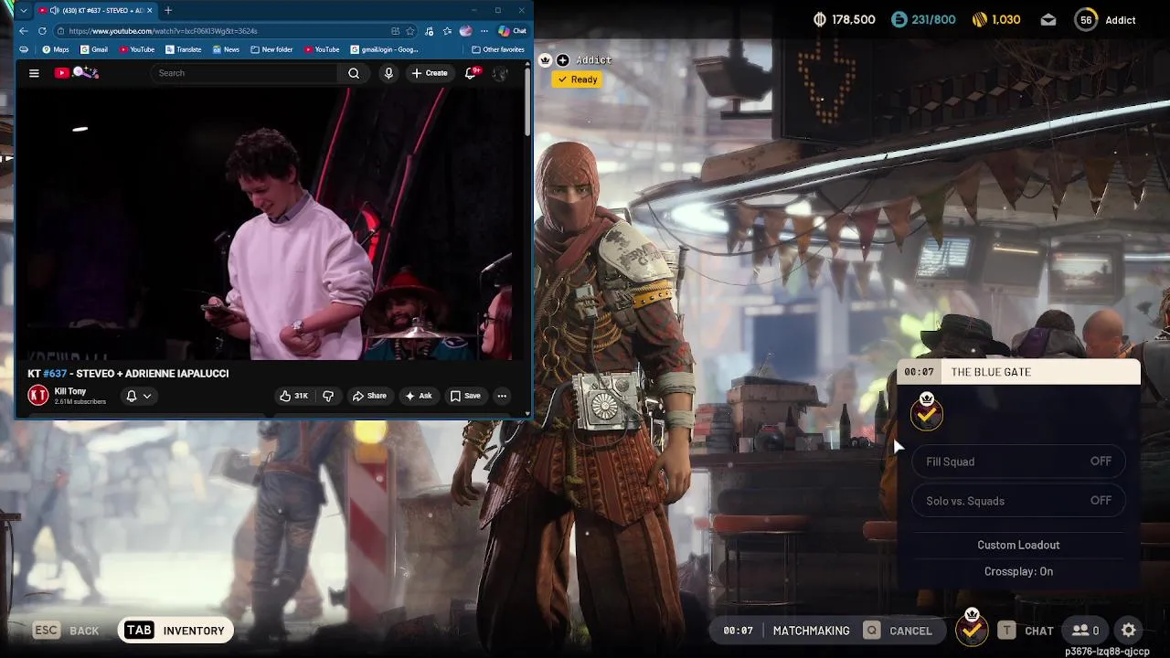Open browser favorites hub icon

tap(447, 31)
